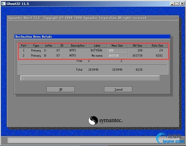Image resolution: width=186 pixels, height=146 pixels.
Task: Close the Ghost32 11.5 window
Action: tap(182, 4)
